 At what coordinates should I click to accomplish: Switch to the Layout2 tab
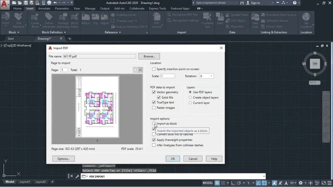pos(41,182)
